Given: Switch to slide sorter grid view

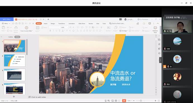Looking at the screenshot, I should click(x=116, y=101).
